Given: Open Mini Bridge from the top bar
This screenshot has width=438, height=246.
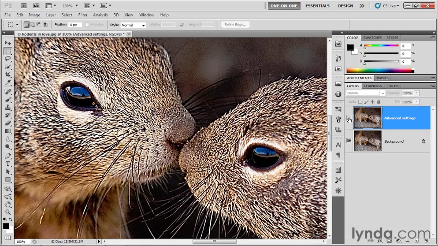Looking at the screenshot, I should point(36,6).
